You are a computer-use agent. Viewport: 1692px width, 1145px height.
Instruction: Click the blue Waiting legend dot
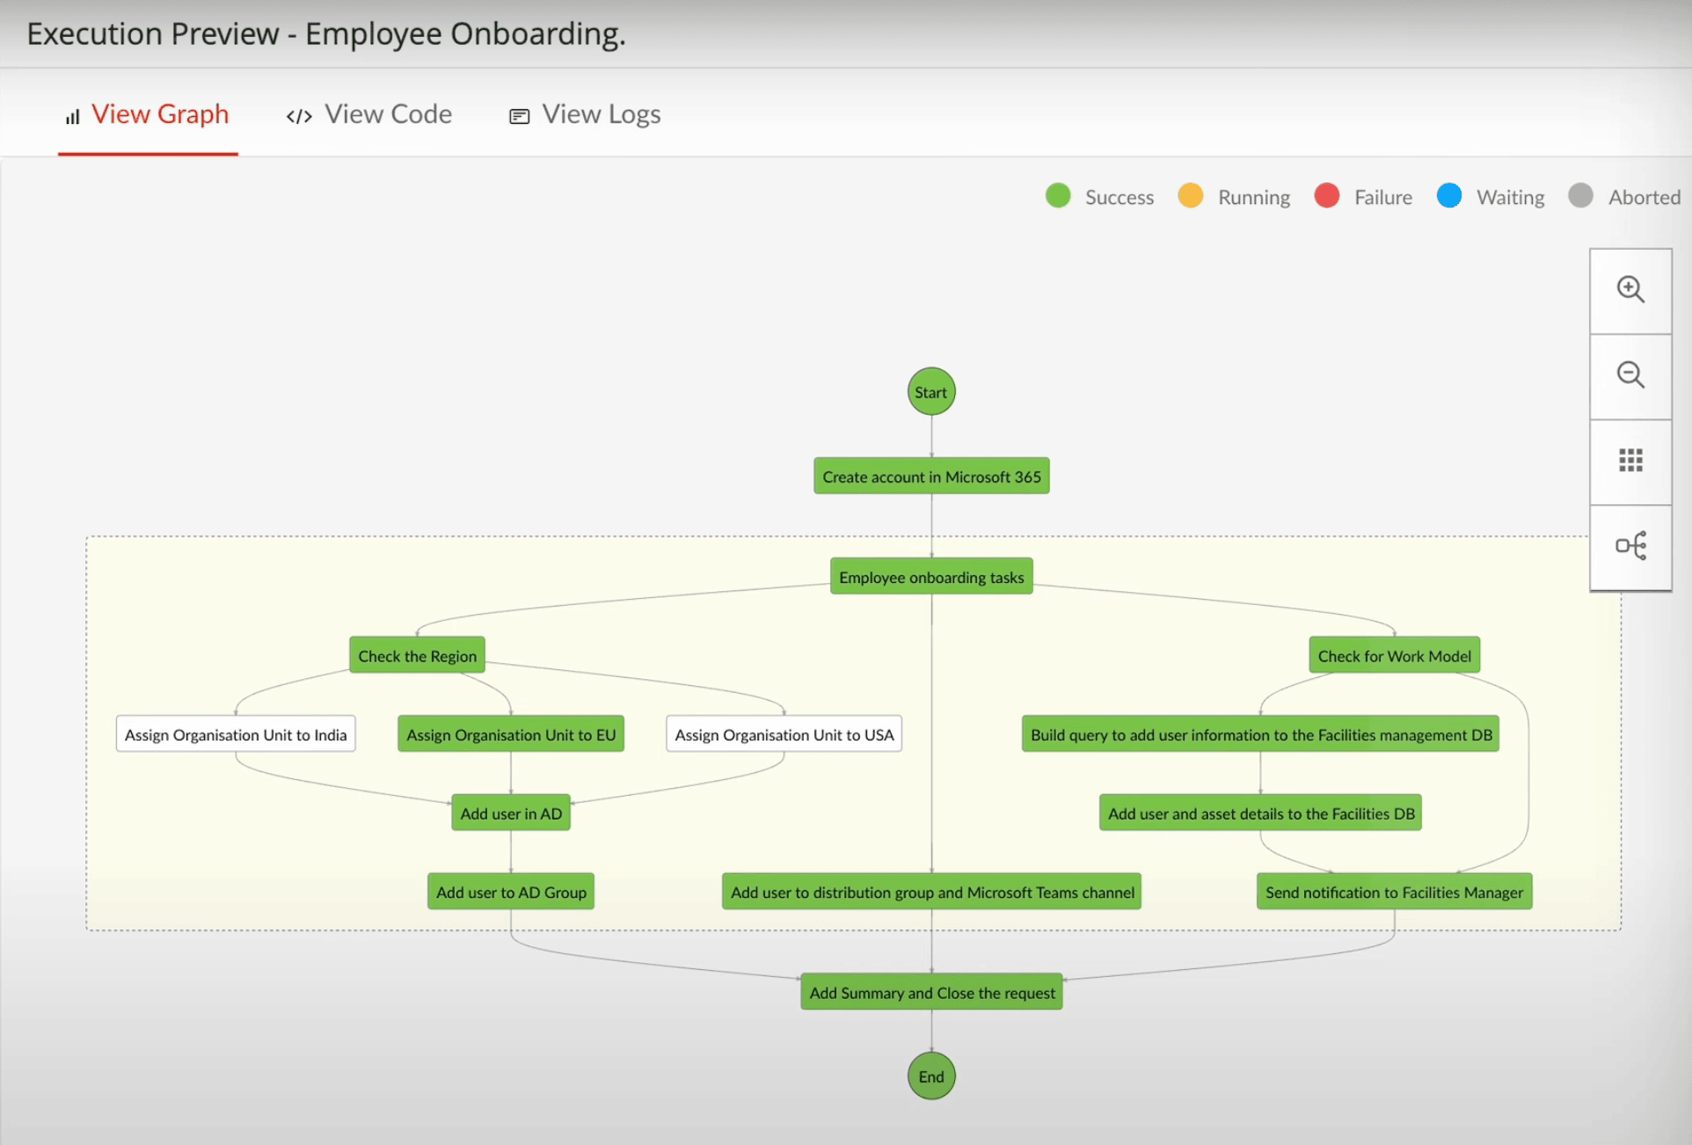click(x=1448, y=195)
